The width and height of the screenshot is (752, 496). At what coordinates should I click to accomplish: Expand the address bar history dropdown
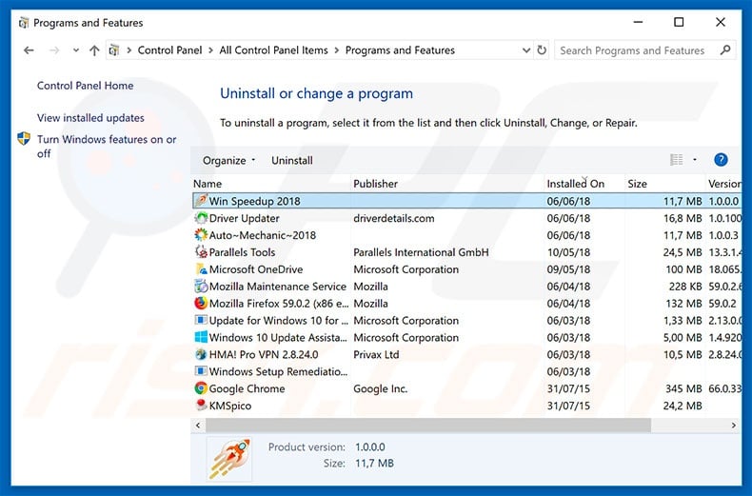pos(526,50)
